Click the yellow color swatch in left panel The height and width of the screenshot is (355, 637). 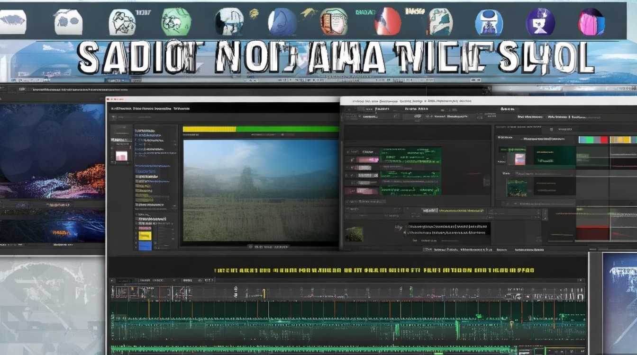click(145, 235)
